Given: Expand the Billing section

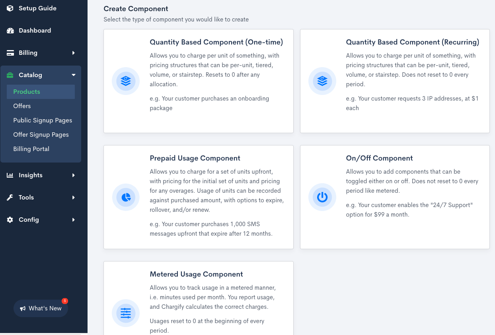Looking at the screenshot, I should pos(41,52).
